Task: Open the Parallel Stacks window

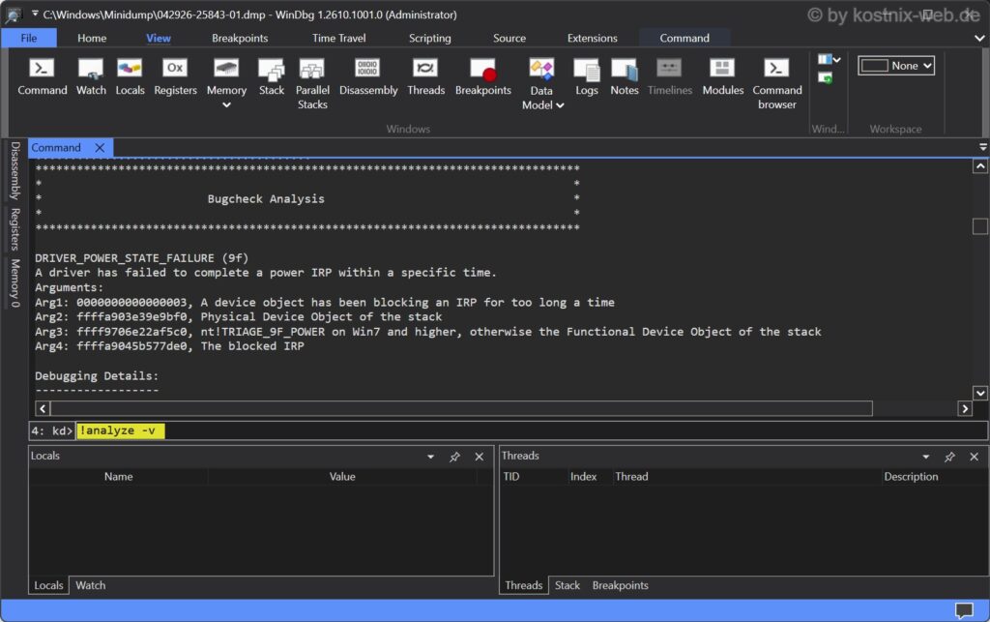Action: tap(312, 84)
